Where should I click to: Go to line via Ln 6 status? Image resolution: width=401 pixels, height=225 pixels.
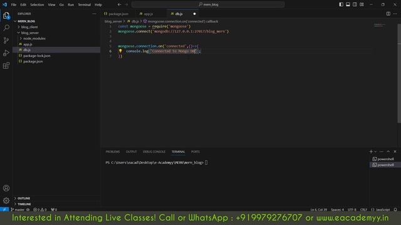[x=319, y=210]
